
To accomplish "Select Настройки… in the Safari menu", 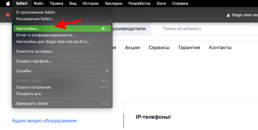I will click(x=28, y=29).
